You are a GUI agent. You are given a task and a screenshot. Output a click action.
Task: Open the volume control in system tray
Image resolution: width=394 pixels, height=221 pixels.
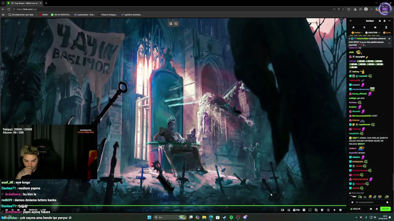375,217
